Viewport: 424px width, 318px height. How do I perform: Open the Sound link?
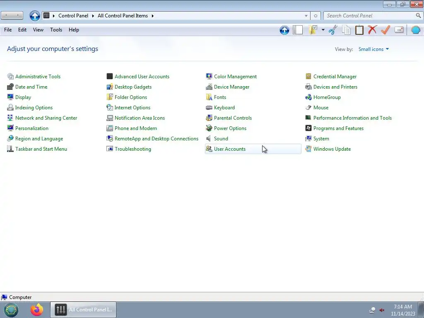coord(221,138)
